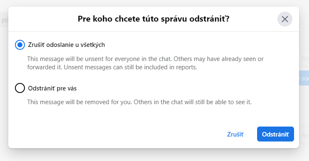Cancel with the Zrušiť link button
Screen dimensions: 309x161
pyautogui.click(x=235, y=134)
